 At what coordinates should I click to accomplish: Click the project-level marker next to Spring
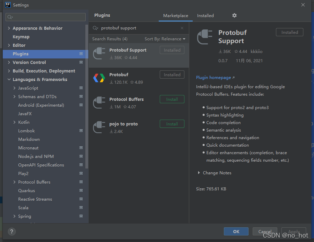coord(81,216)
